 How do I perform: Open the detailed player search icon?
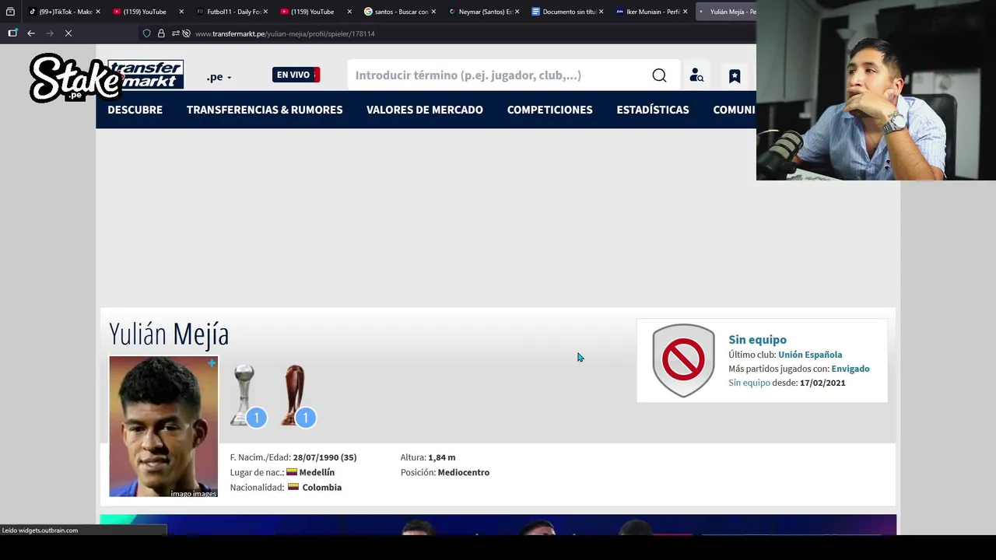[696, 75]
